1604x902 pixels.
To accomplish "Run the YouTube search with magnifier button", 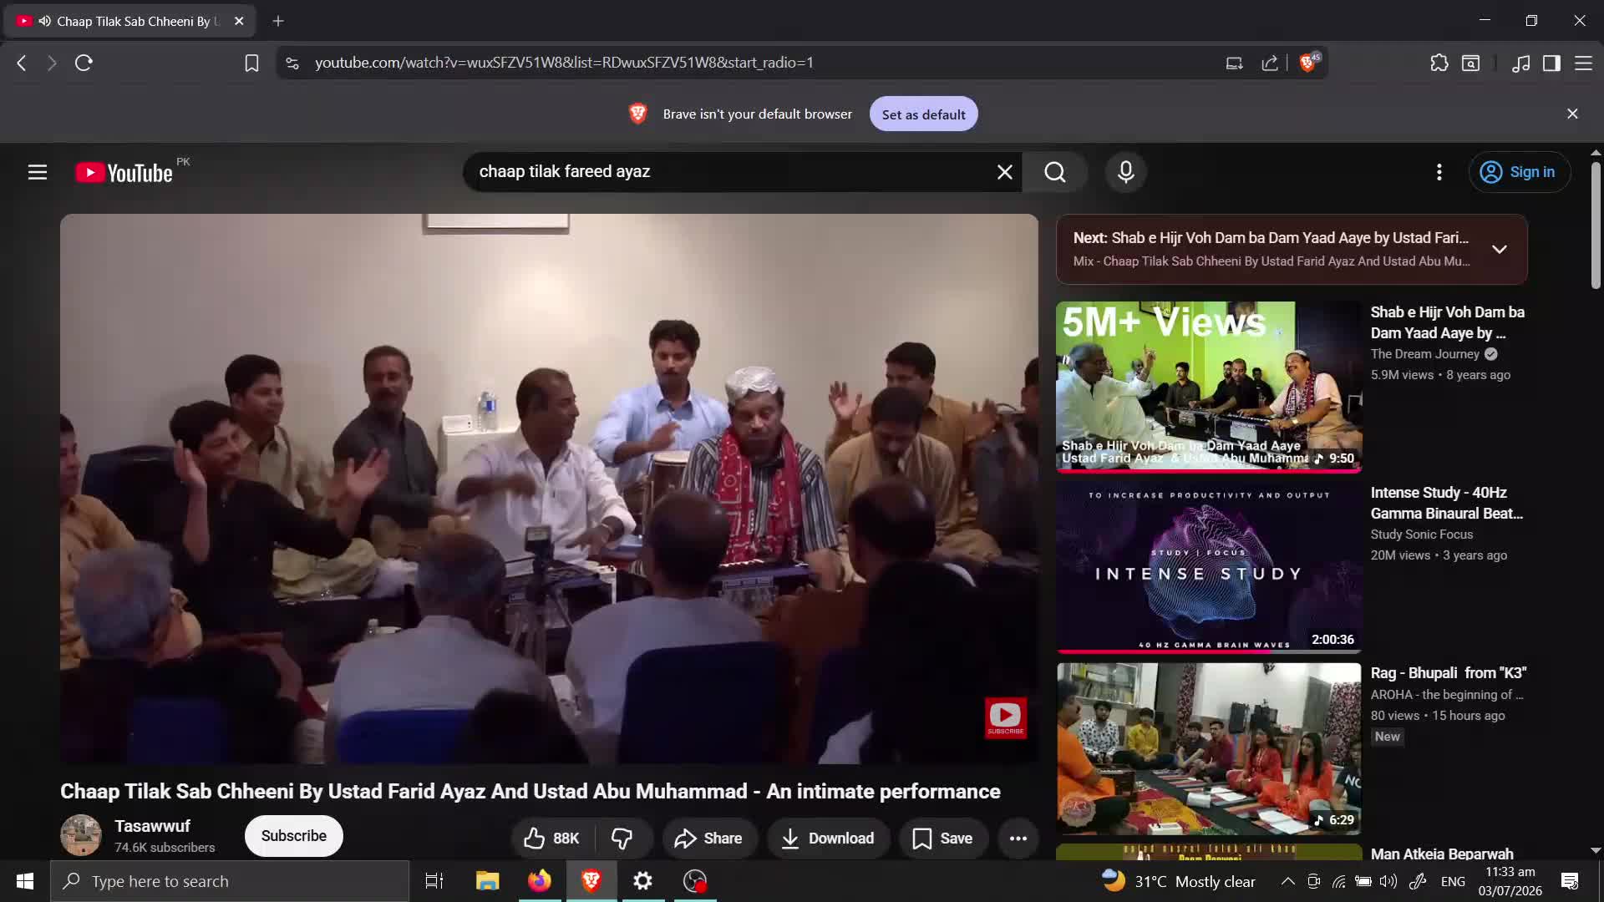I will coord(1055,172).
